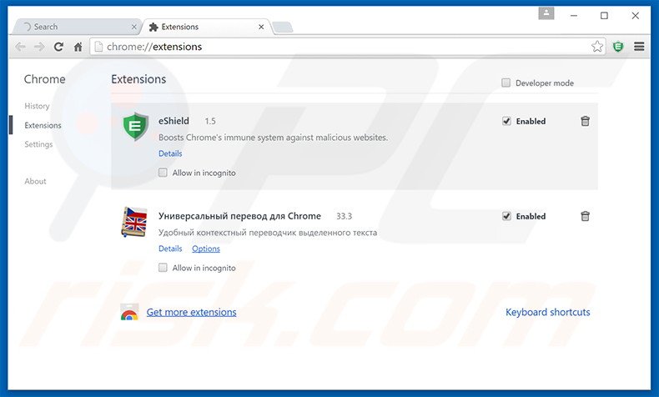
Task: Uncheck Enabled for eShield
Action: (x=506, y=121)
